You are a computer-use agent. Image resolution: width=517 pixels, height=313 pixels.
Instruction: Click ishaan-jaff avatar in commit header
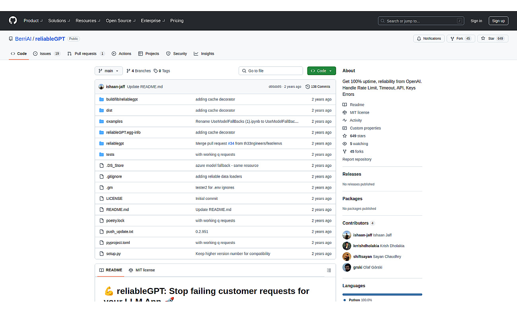tap(101, 87)
